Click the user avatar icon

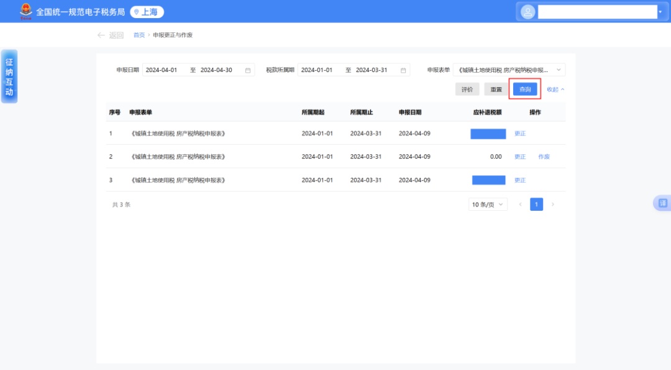click(528, 12)
